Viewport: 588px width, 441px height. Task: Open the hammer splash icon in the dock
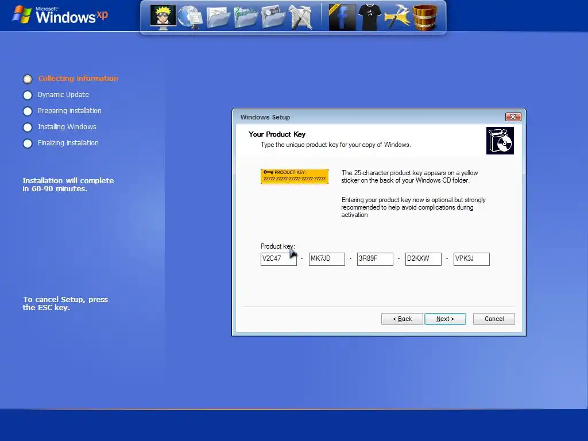click(x=397, y=17)
